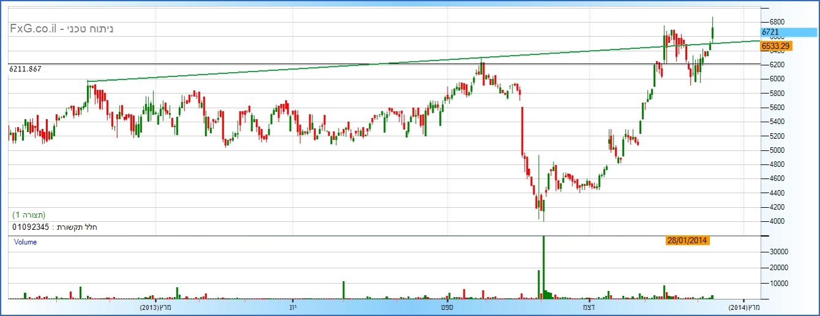Screen dimensions: 820x316
Task: Click the חלל תקשורת 01092345 security name
Action: [x=55, y=227]
